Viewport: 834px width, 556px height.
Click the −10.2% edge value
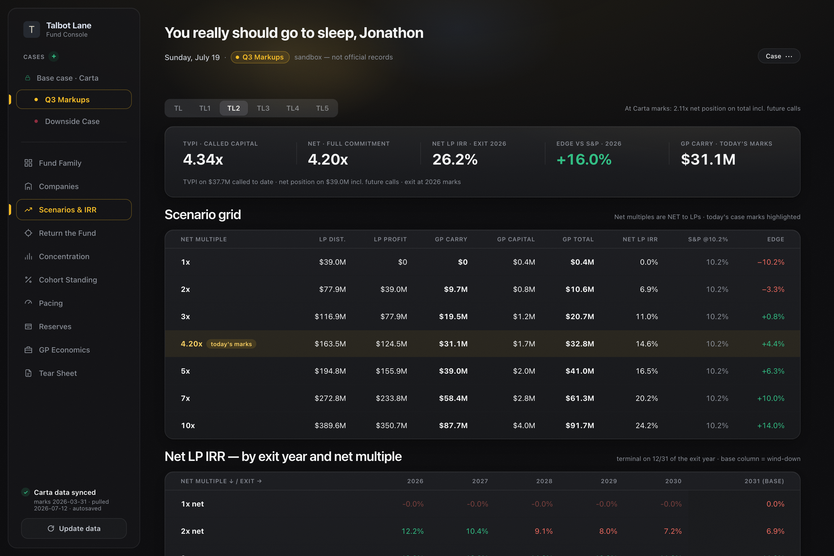point(771,262)
